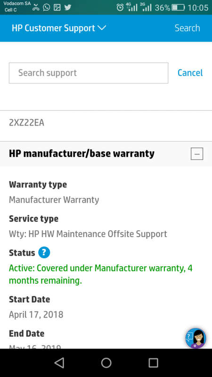This screenshot has width=212, height=377.
Task: Tap the battery indicator icon
Action: (178, 8)
